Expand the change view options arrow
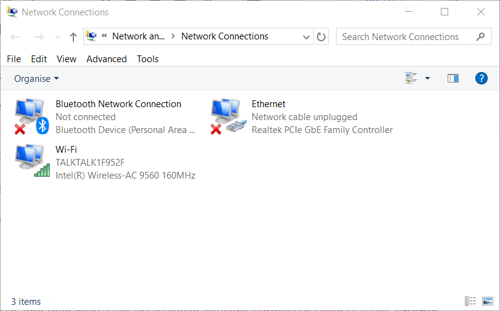The height and width of the screenshot is (311, 500). click(427, 78)
